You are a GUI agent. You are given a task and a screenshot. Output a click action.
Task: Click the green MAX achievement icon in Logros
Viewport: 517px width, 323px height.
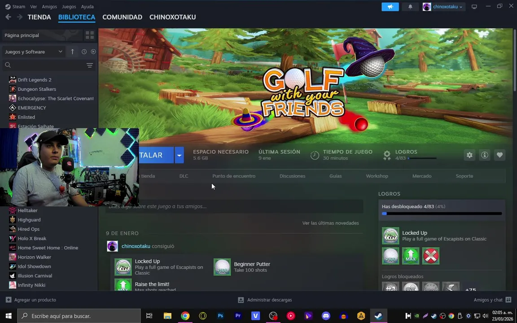(x=411, y=256)
